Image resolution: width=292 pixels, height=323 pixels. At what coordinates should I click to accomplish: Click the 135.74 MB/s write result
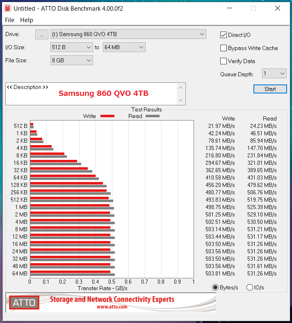(x=220, y=148)
